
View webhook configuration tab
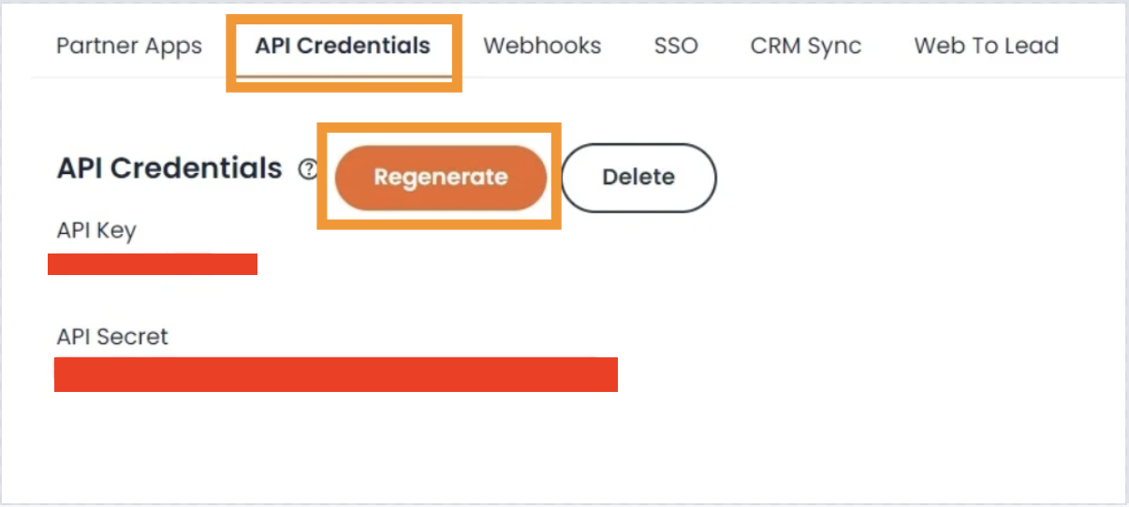tap(542, 46)
